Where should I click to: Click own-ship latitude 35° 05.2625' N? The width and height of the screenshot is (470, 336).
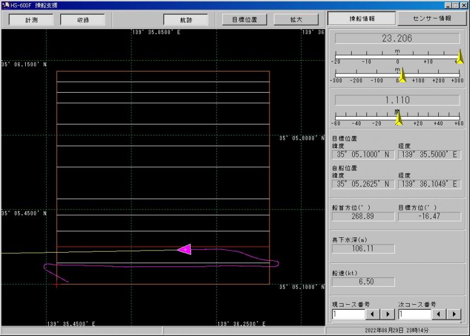coord(363,184)
